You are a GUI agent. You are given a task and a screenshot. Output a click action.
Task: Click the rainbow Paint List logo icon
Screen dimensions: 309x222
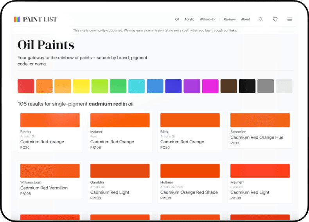17,19
